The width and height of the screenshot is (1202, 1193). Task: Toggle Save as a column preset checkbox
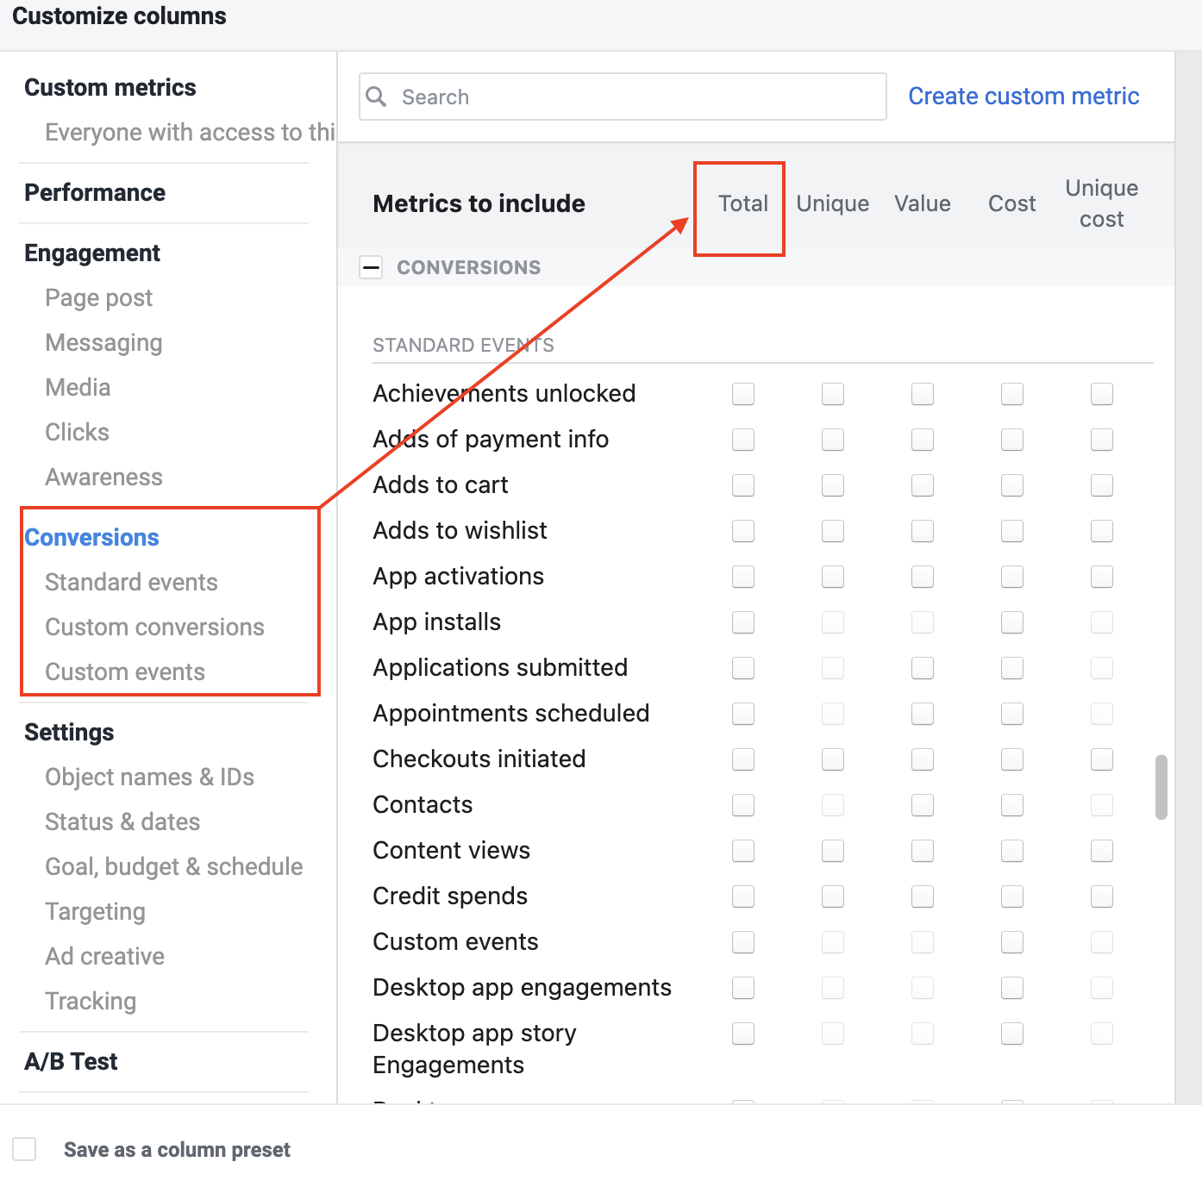pyautogui.click(x=24, y=1149)
